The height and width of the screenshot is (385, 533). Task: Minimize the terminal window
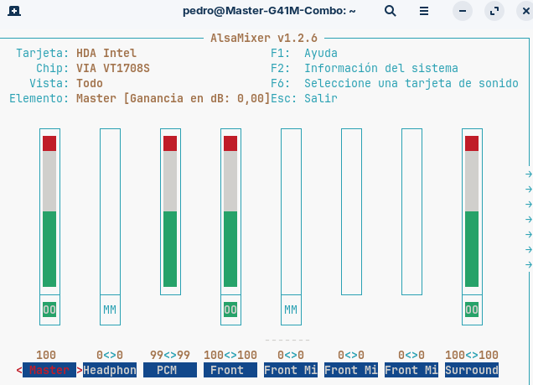click(463, 11)
